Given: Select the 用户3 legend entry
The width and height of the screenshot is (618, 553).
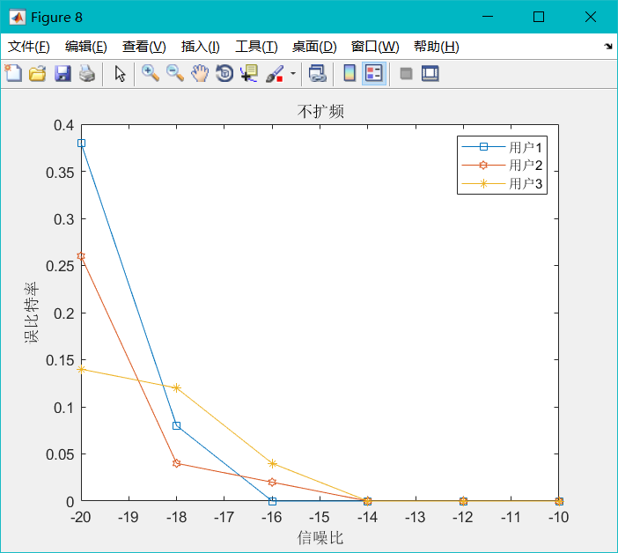Looking at the screenshot, I should (x=502, y=184).
